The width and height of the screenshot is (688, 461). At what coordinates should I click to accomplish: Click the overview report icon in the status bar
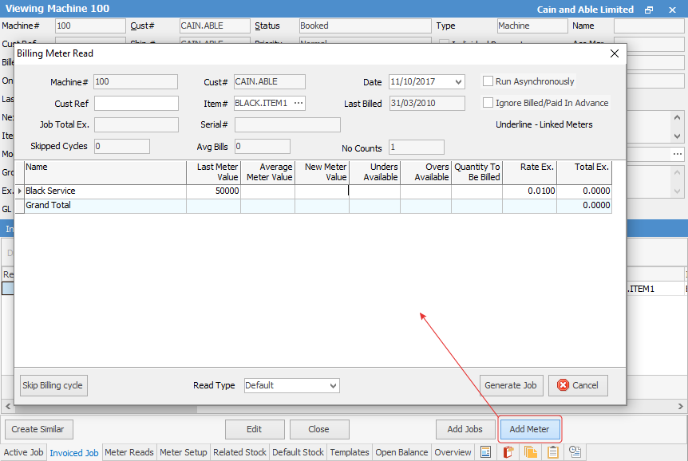pos(485,451)
